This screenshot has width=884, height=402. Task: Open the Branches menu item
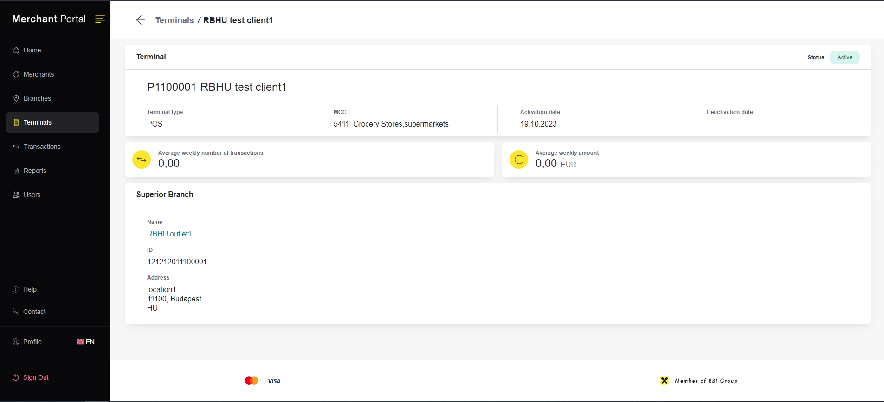(x=52, y=98)
